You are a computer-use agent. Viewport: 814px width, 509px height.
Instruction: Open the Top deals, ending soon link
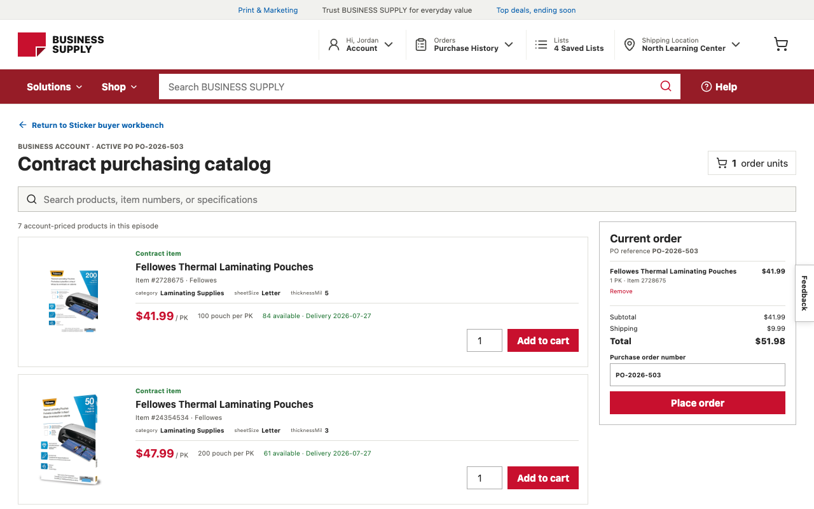click(536, 10)
